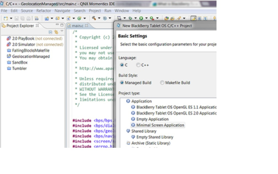This screenshot has width=278, height=174.
Task: Open the Window menu
Action: click(x=122, y=11)
